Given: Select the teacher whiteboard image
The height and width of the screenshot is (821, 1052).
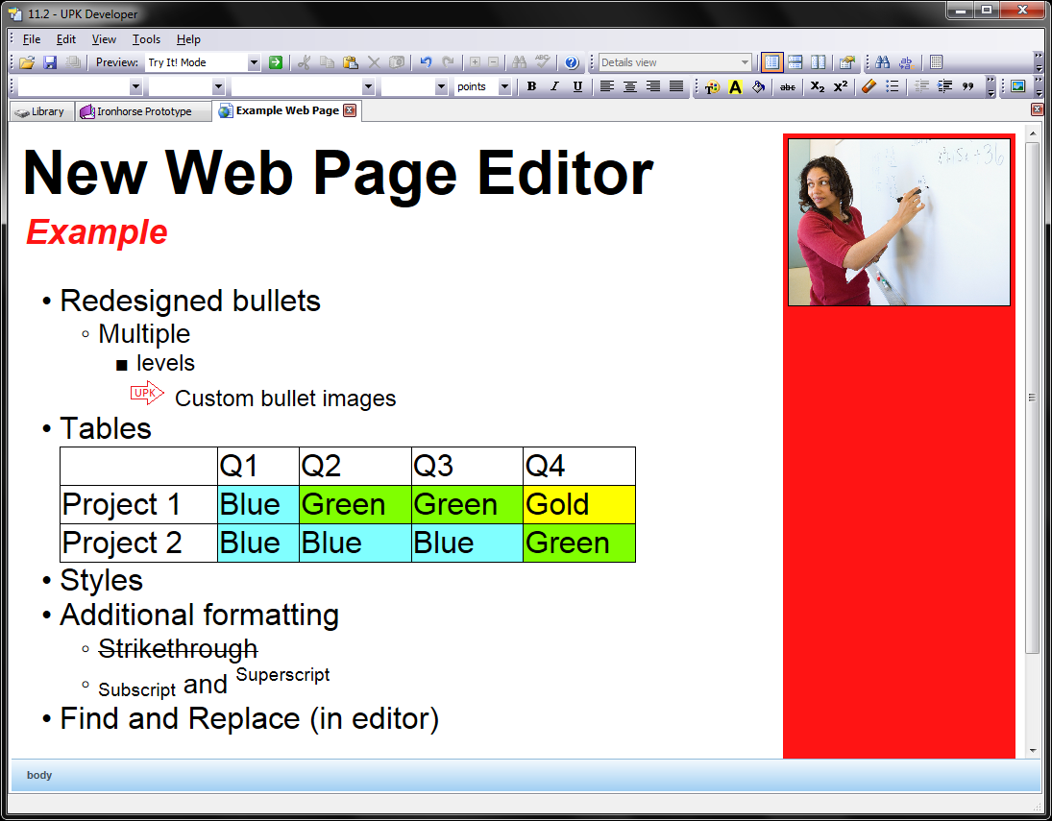Looking at the screenshot, I should click(898, 222).
